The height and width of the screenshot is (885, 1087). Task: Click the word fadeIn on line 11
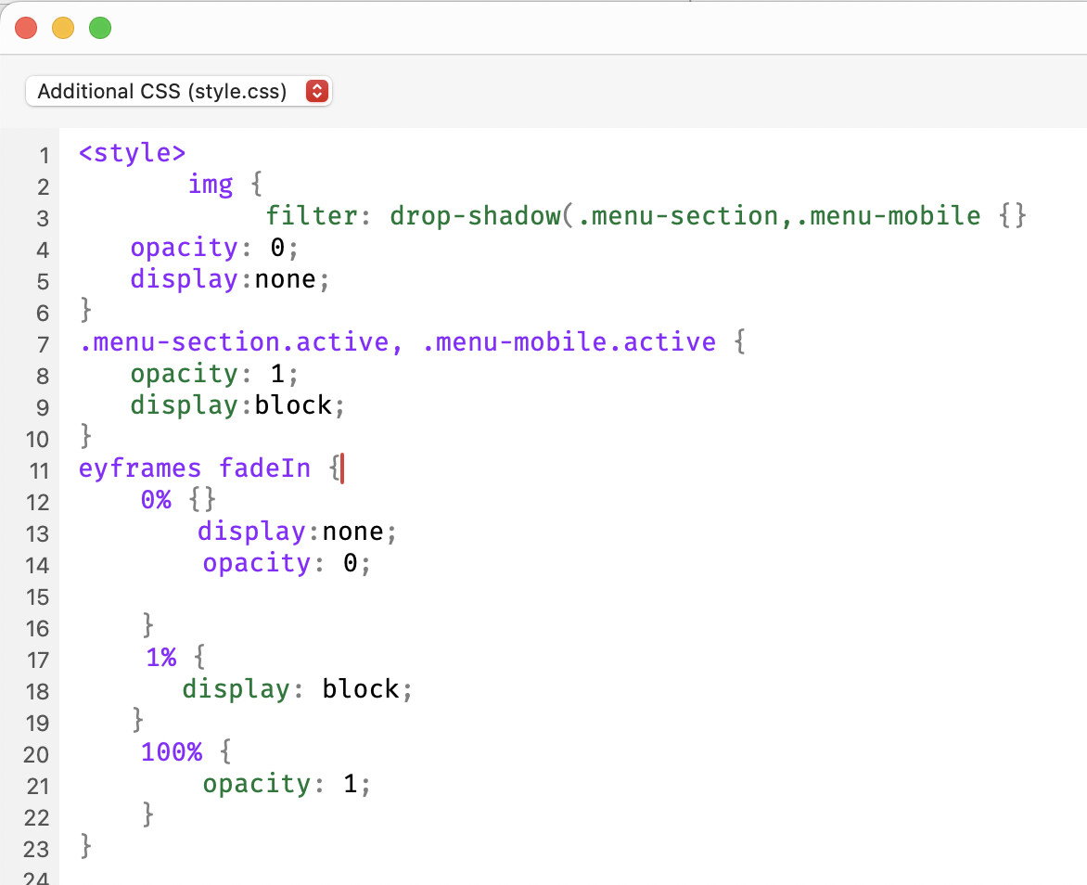coord(264,468)
